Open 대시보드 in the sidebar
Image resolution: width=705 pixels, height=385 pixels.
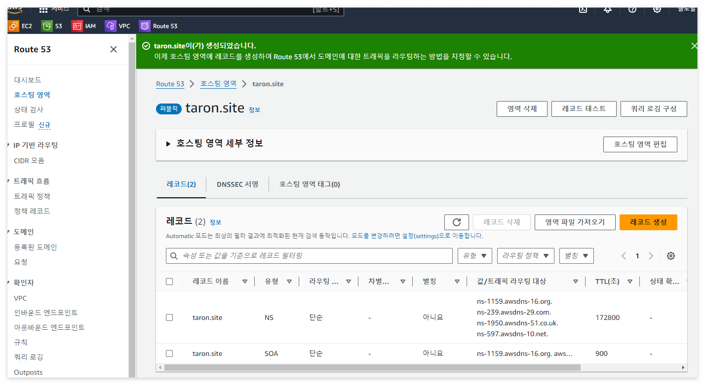(28, 80)
